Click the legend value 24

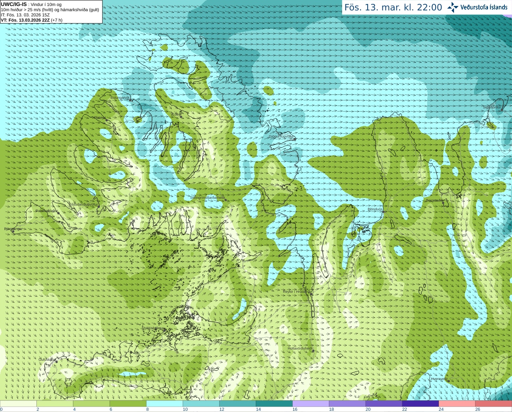(x=441, y=409)
